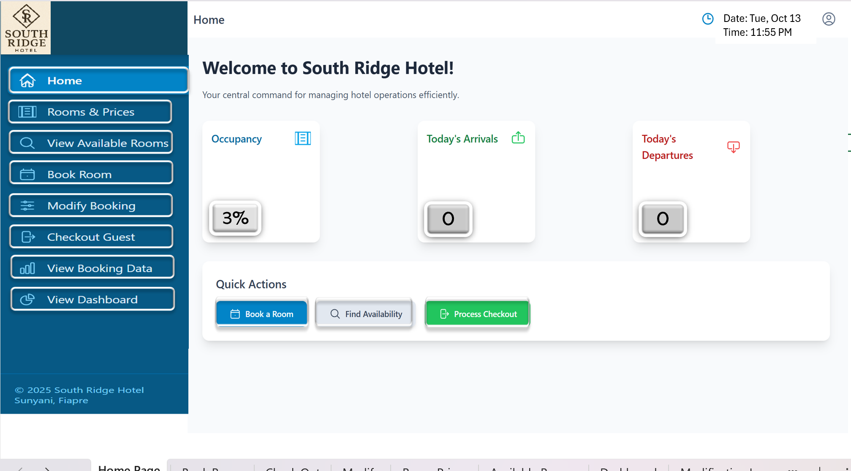This screenshot has height=471, width=851.
Task: Click the red Today's Departures icon
Action: tap(734, 147)
